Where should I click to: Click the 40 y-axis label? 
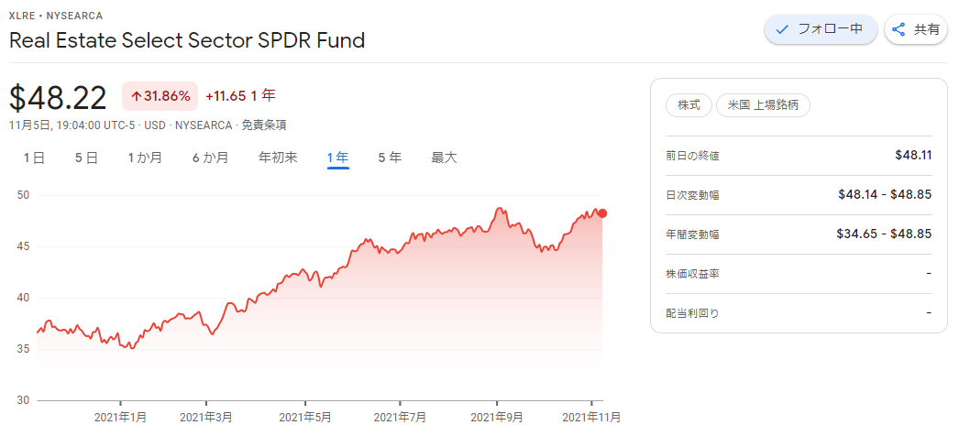23,298
